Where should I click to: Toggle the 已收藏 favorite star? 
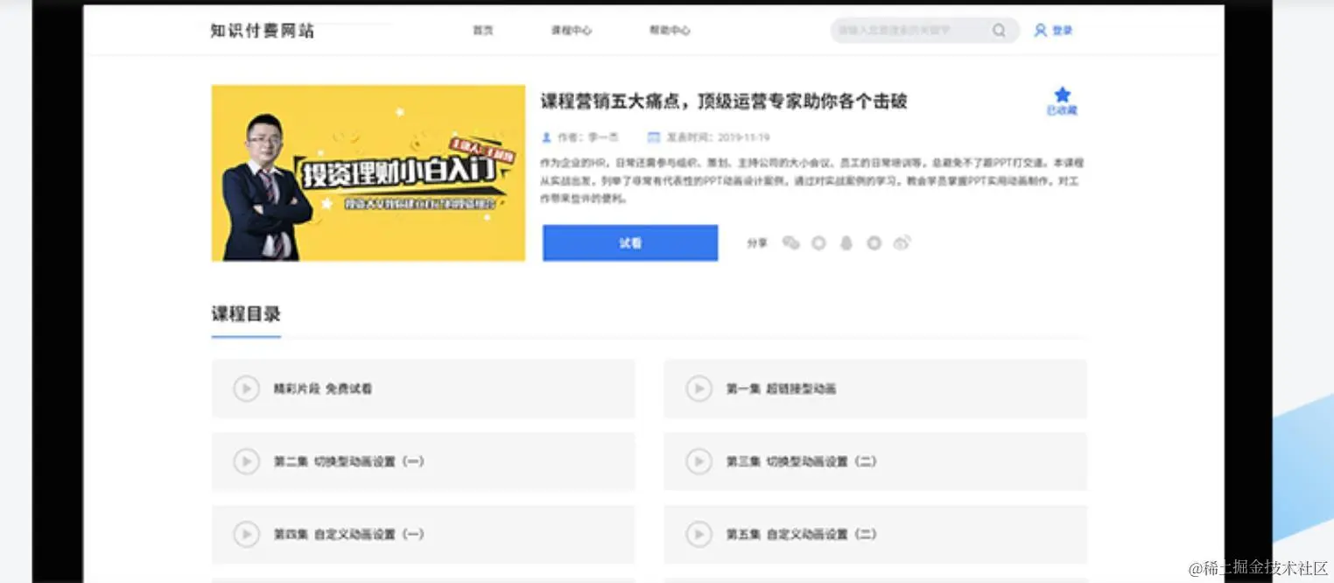(1062, 96)
